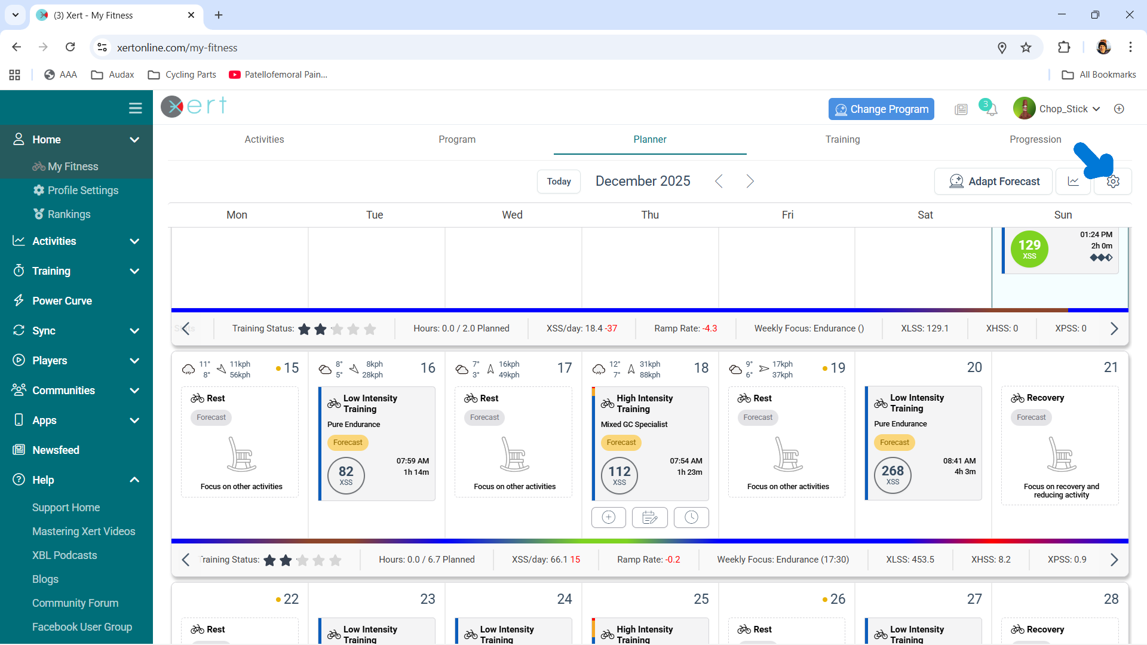Go to previous month arrow
Image resolution: width=1147 pixels, height=645 pixels.
(x=719, y=181)
